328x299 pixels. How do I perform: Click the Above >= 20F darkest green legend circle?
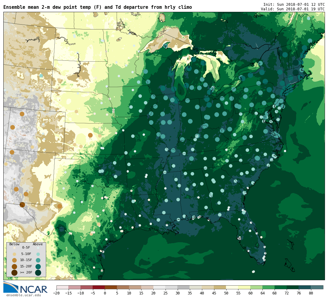tap(38, 273)
